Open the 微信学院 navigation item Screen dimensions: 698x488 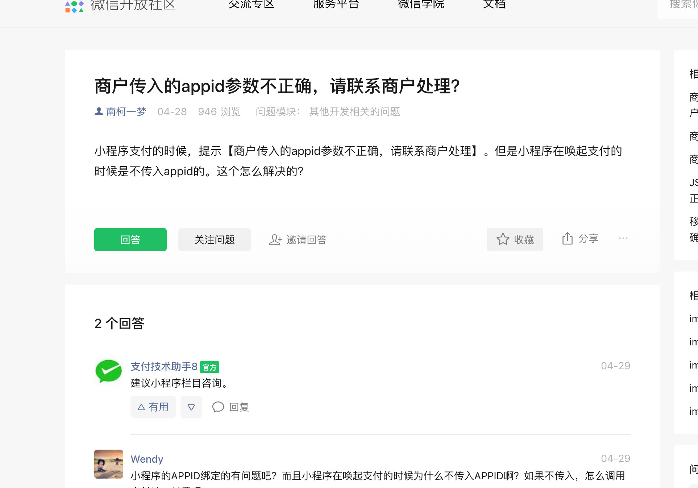421,4
